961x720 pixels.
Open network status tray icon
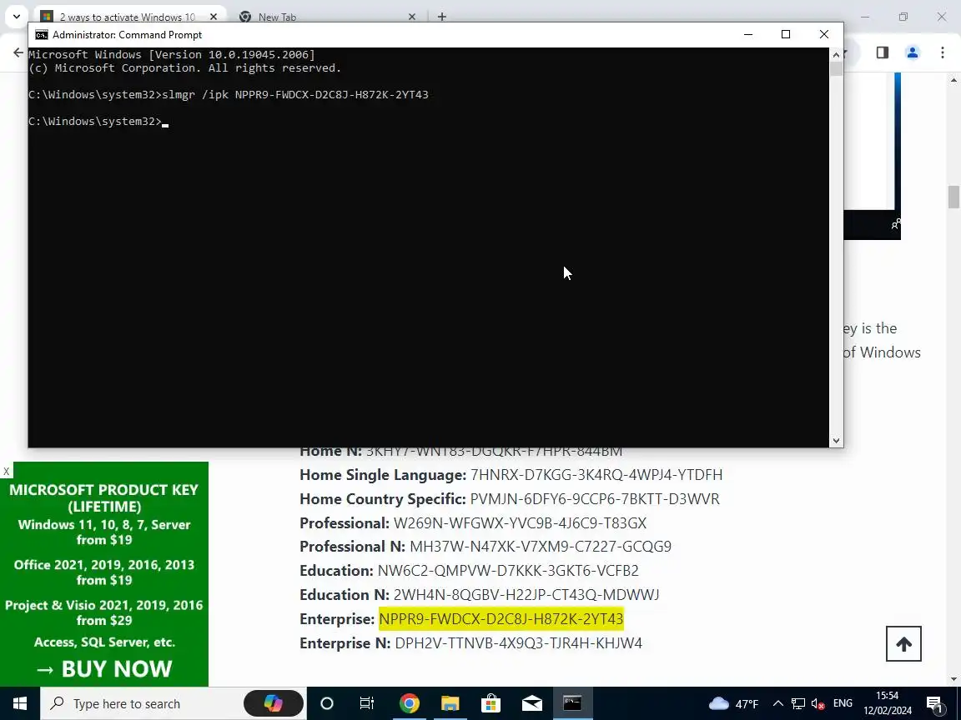(798, 703)
